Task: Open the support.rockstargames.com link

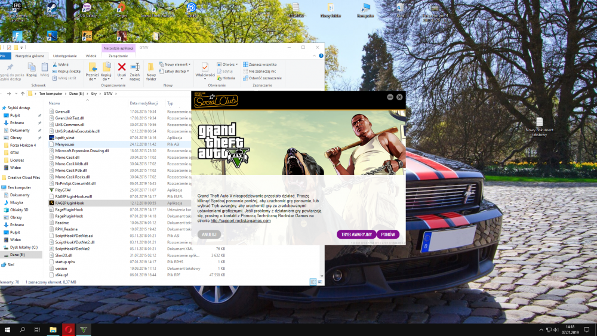Action: click(x=240, y=221)
